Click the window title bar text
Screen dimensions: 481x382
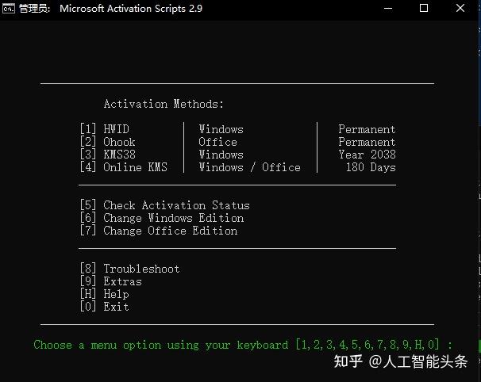(131, 9)
